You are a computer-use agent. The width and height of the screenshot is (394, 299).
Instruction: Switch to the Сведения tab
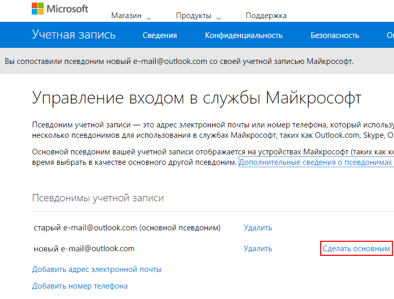[160, 35]
